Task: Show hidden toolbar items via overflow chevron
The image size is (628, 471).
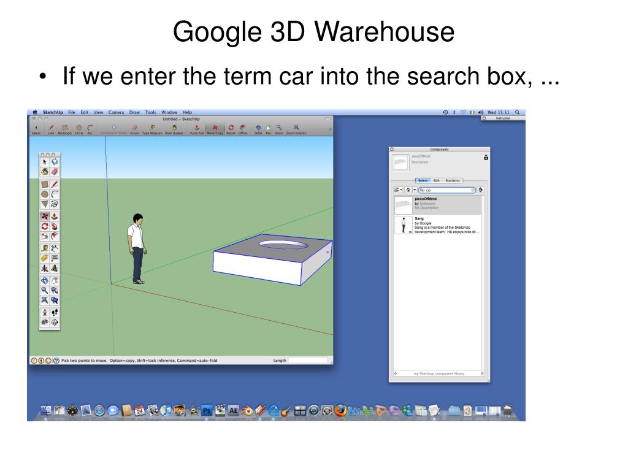Action: 330,129
